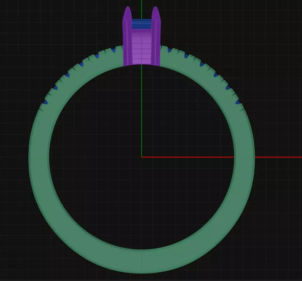The width and height of the screenshot is (302, 281).
Task: Select the lowest blue side stone on right shoulder
Action: (x=238, y=102)
